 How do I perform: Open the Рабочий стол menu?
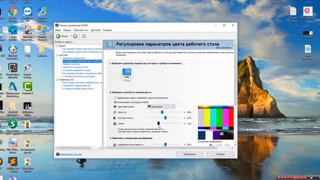[x=81, y=30]
